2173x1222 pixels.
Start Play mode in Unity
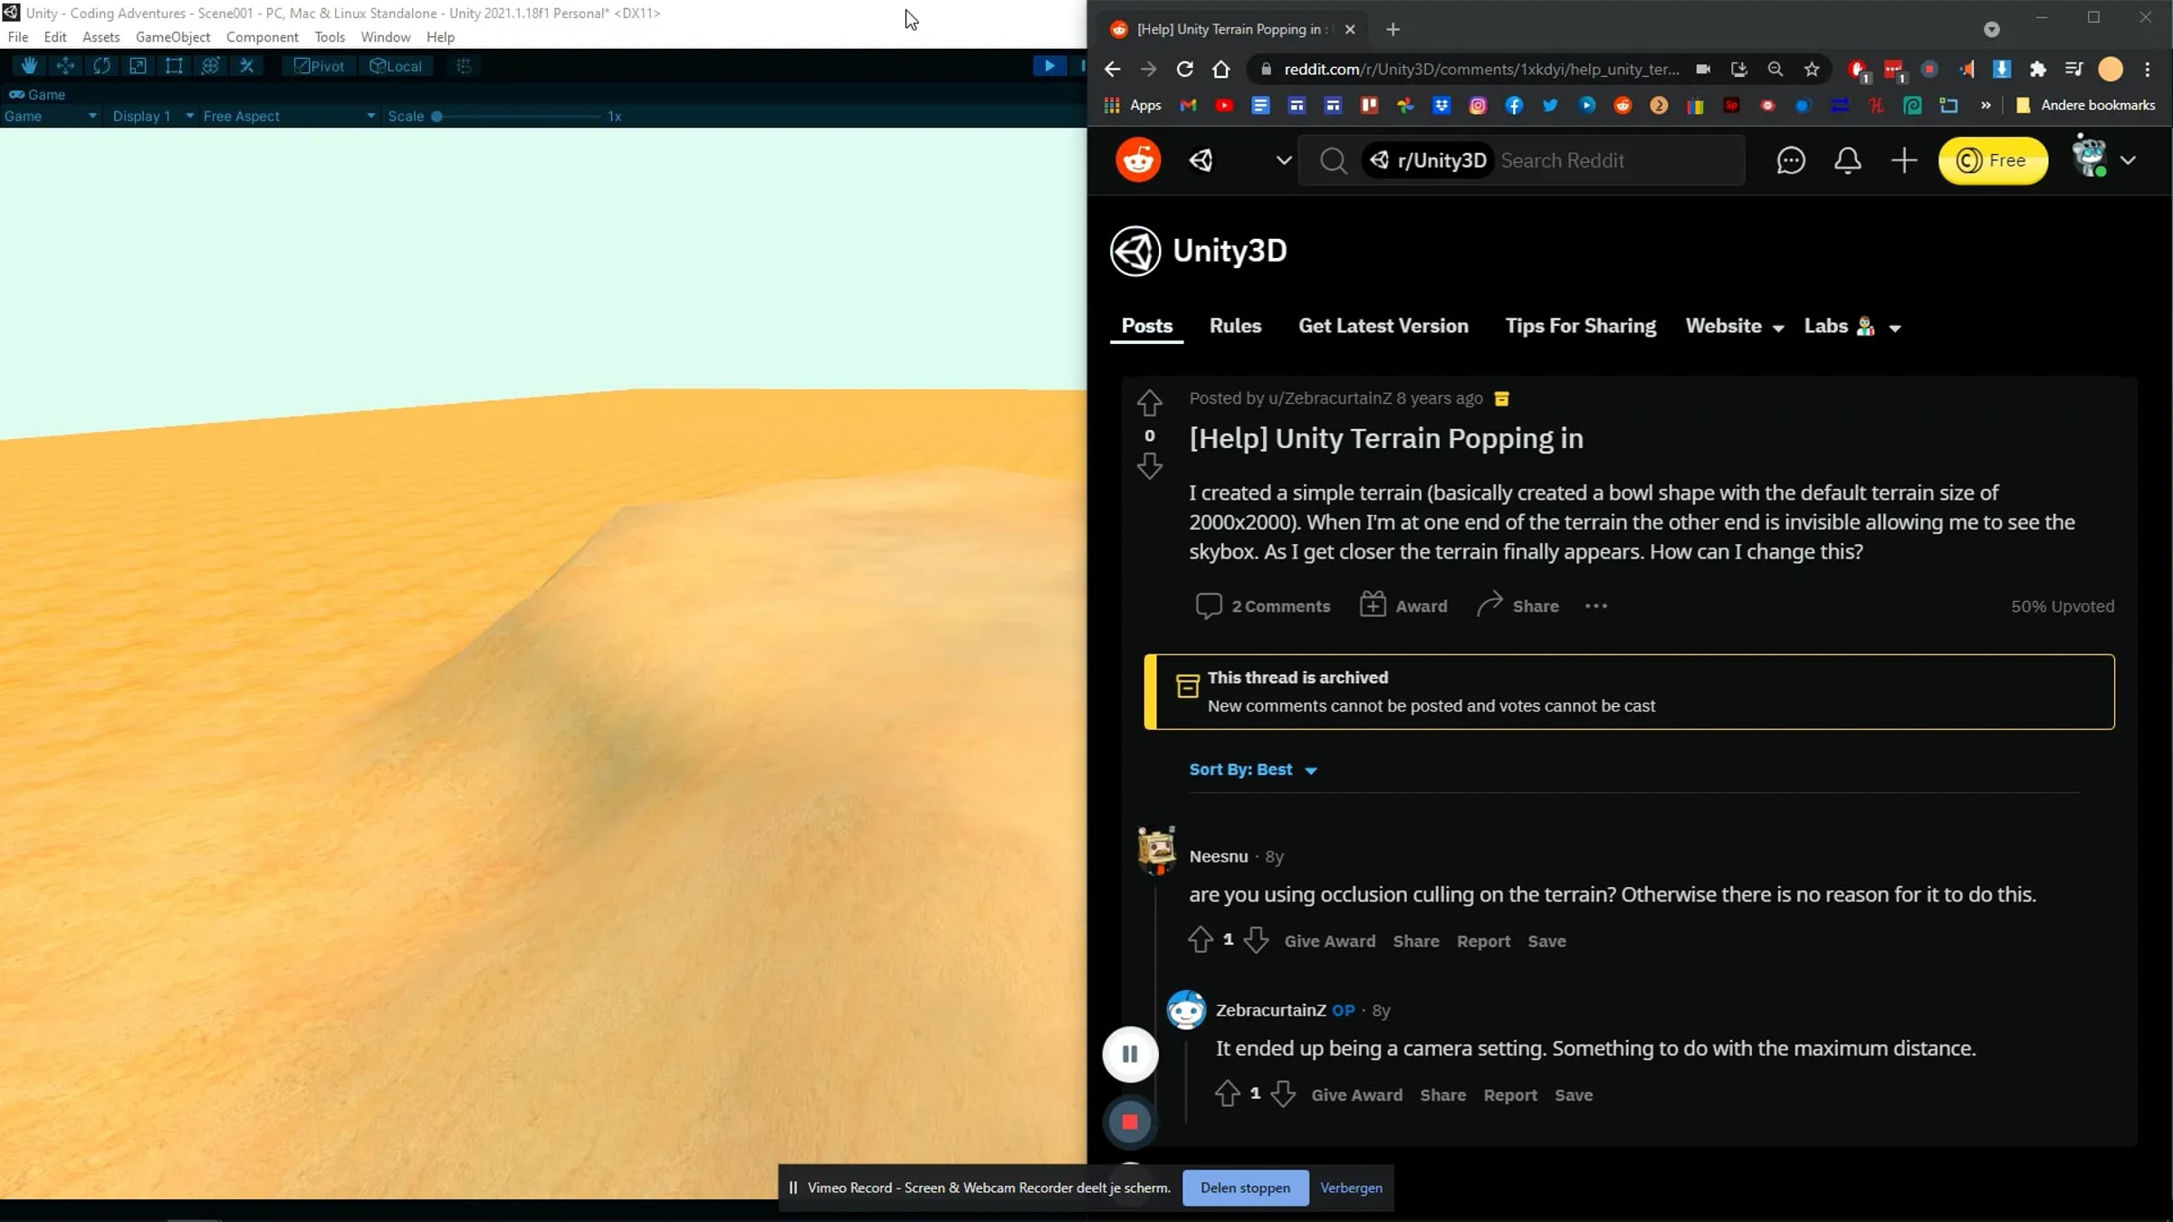pyautogui.click(x=1049, y=65)
